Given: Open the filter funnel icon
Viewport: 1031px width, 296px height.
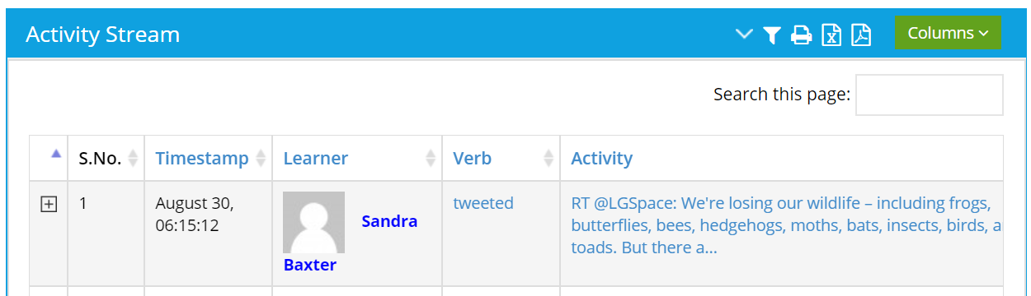Looking at the screenshot, I should 772,35.
